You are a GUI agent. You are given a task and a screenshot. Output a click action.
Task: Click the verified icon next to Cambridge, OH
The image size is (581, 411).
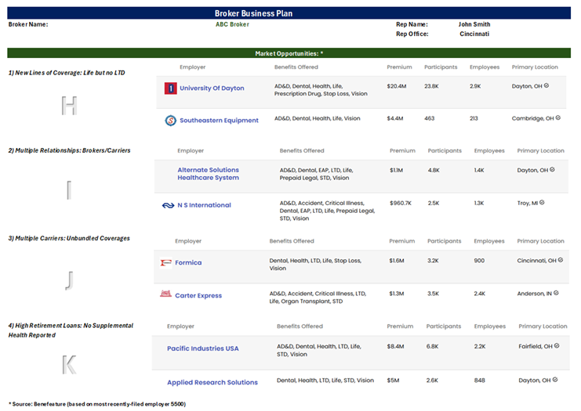[x=558, y=118]
